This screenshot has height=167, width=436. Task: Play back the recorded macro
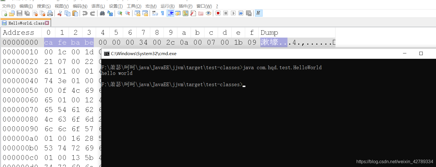[x=233, y=13]
